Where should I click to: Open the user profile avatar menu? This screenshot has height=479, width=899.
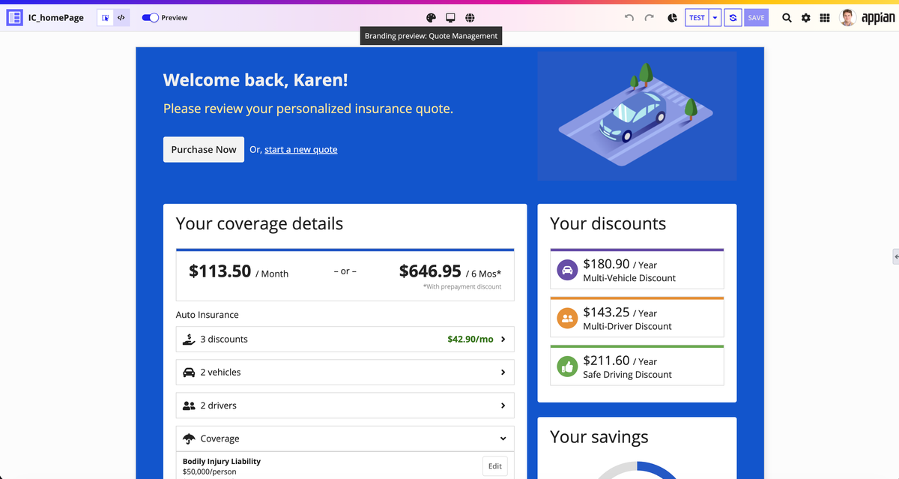coord(848,17)
